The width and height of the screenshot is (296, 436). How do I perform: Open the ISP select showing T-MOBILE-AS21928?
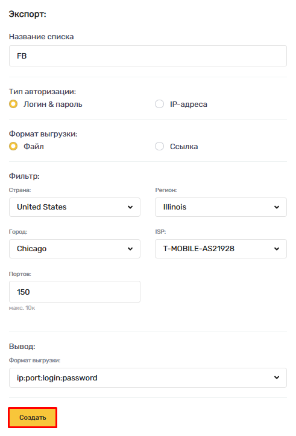[221, 249]
